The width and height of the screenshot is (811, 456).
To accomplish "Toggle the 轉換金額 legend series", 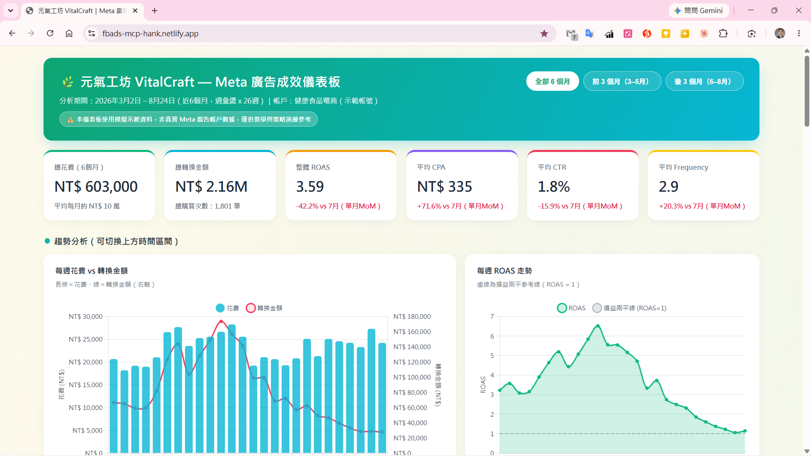I will point(264,308).
